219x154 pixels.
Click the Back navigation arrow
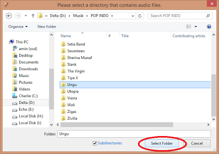tap(9, 16)
